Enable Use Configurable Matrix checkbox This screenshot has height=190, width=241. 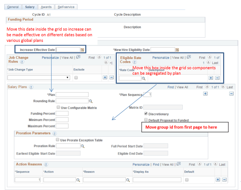[x=58, y=108]
